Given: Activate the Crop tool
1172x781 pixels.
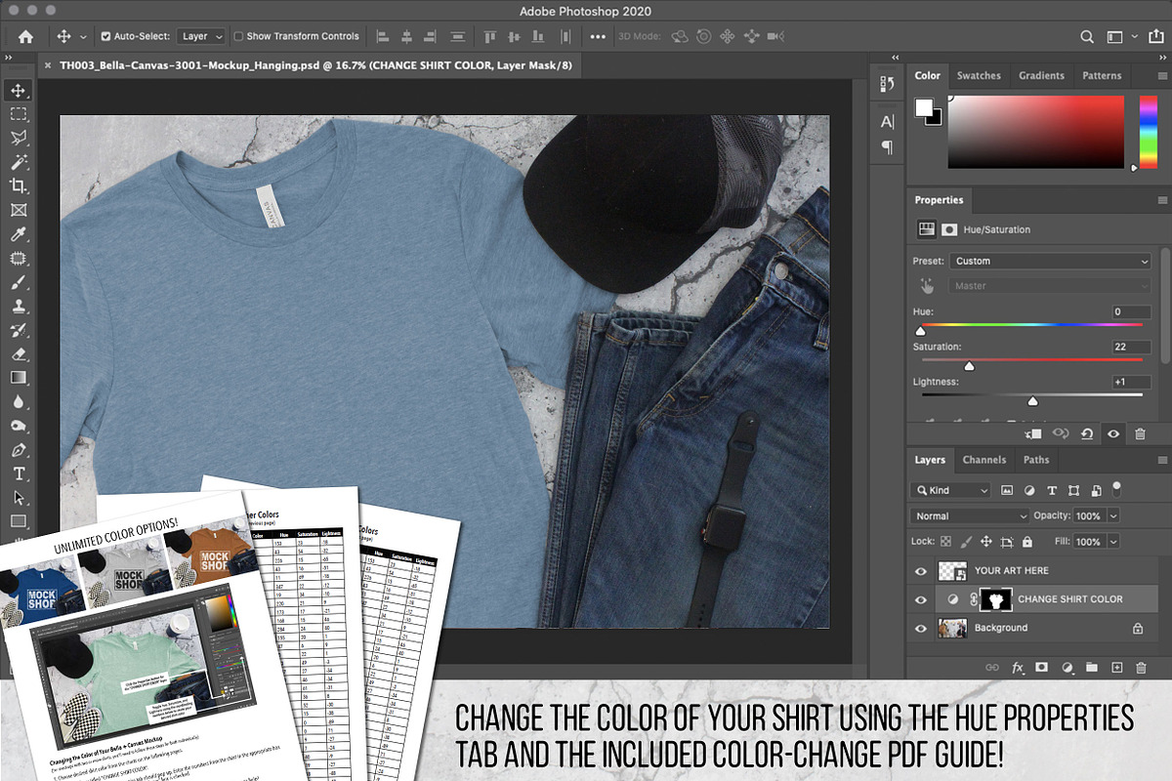Looking at the screenshot, I should point(19,185).
